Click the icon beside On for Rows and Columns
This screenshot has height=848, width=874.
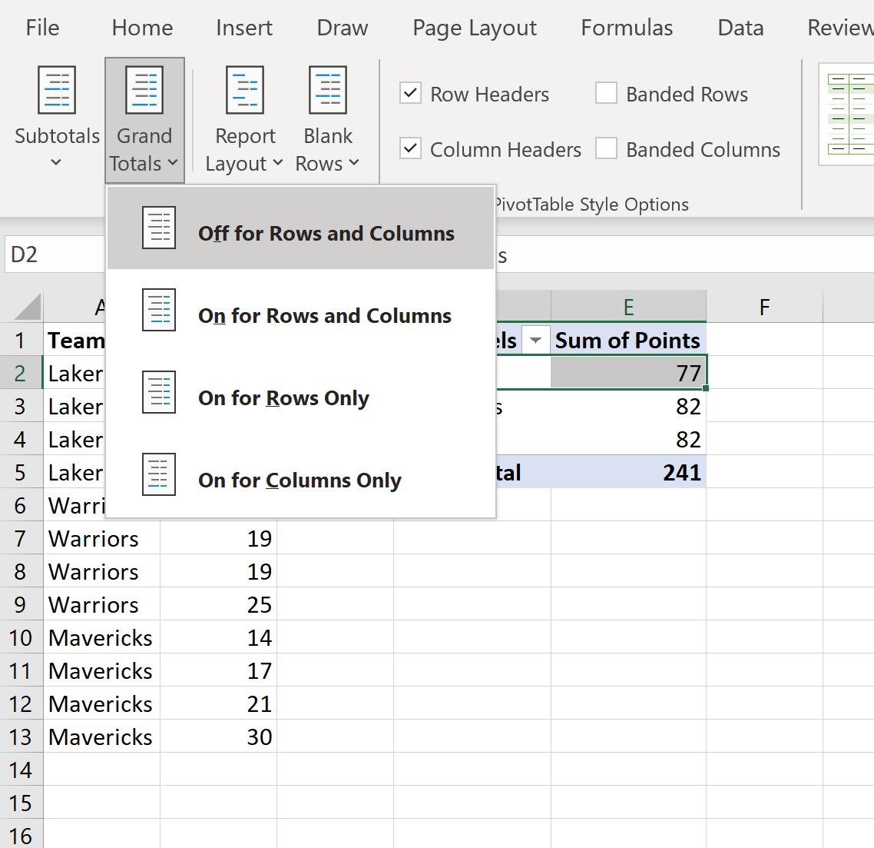159,311
